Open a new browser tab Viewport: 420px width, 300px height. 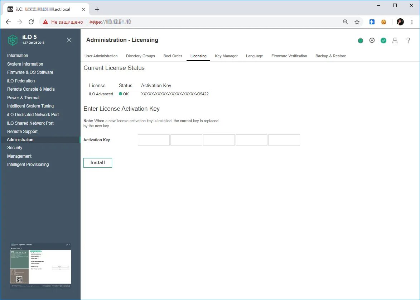[97, 9]
